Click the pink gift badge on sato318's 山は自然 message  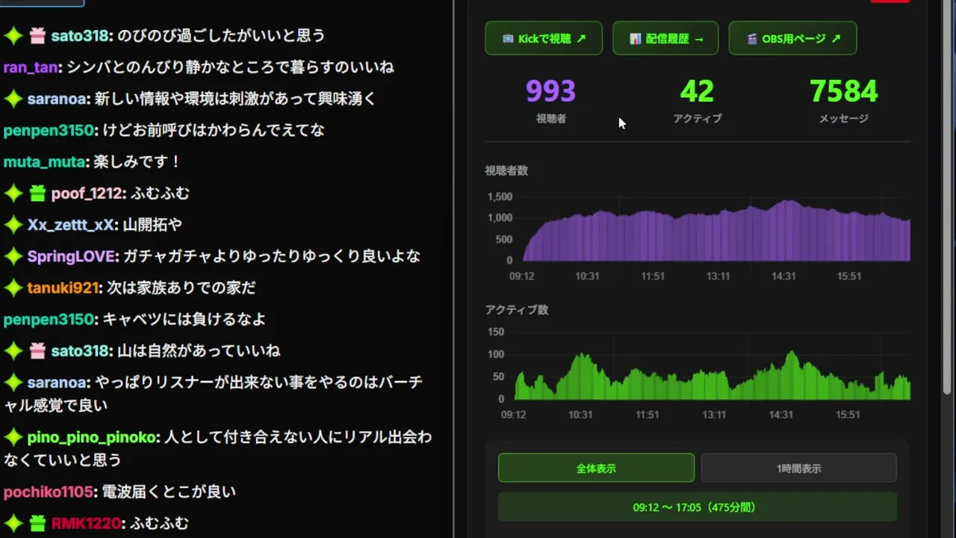37,350
